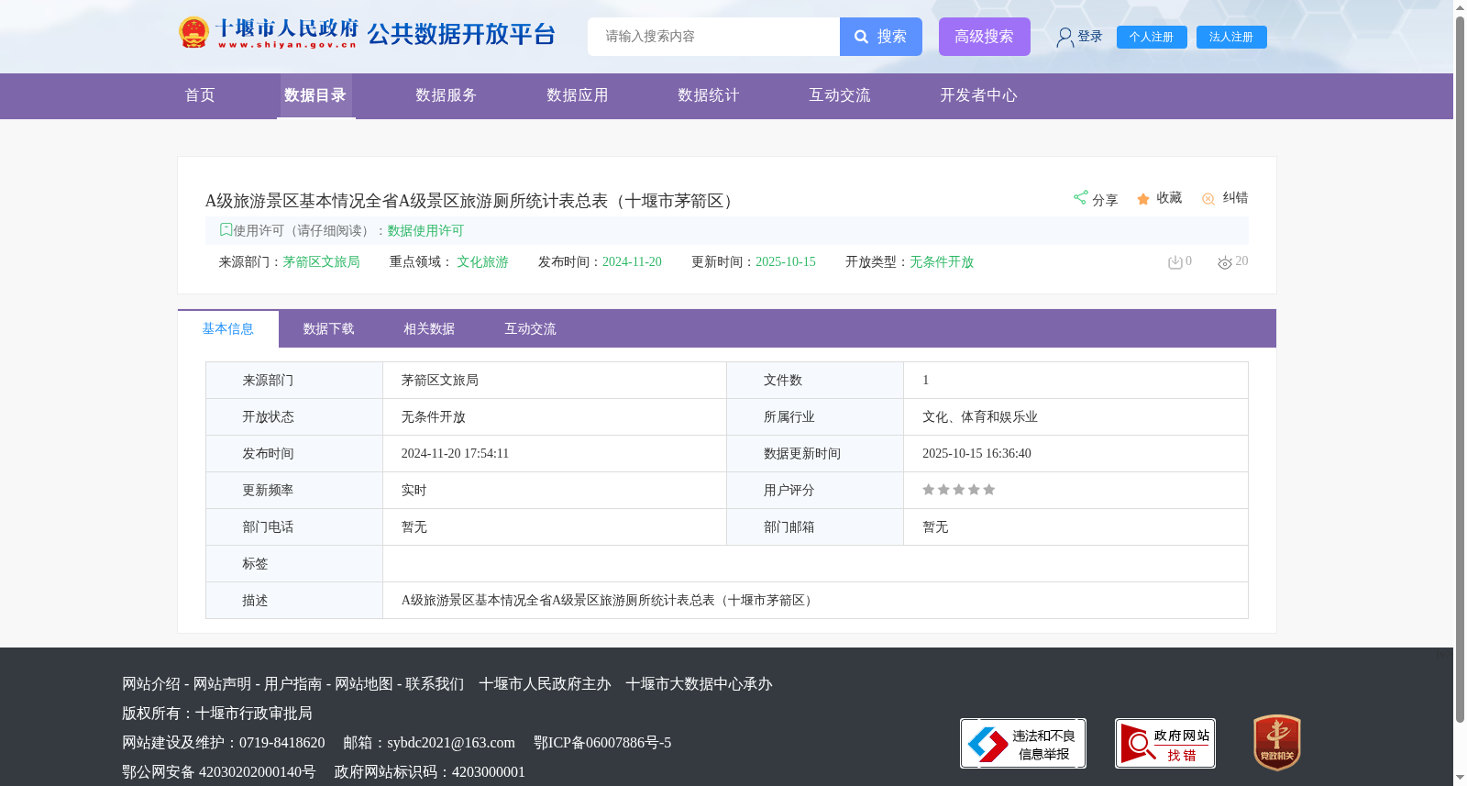Switch to the 数据下载 tab
Viewport: 1467px width, 786px height.
pyautogui.click(x=328, y=328)
